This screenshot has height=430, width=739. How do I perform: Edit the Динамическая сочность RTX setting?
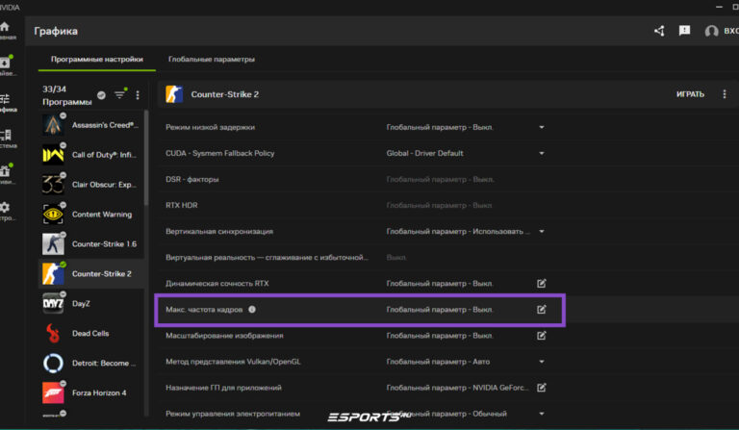click(x=542, y=283)
